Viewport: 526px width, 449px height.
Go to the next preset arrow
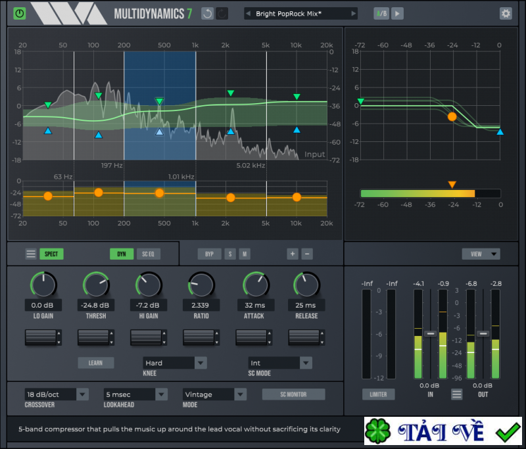(353, 13)
